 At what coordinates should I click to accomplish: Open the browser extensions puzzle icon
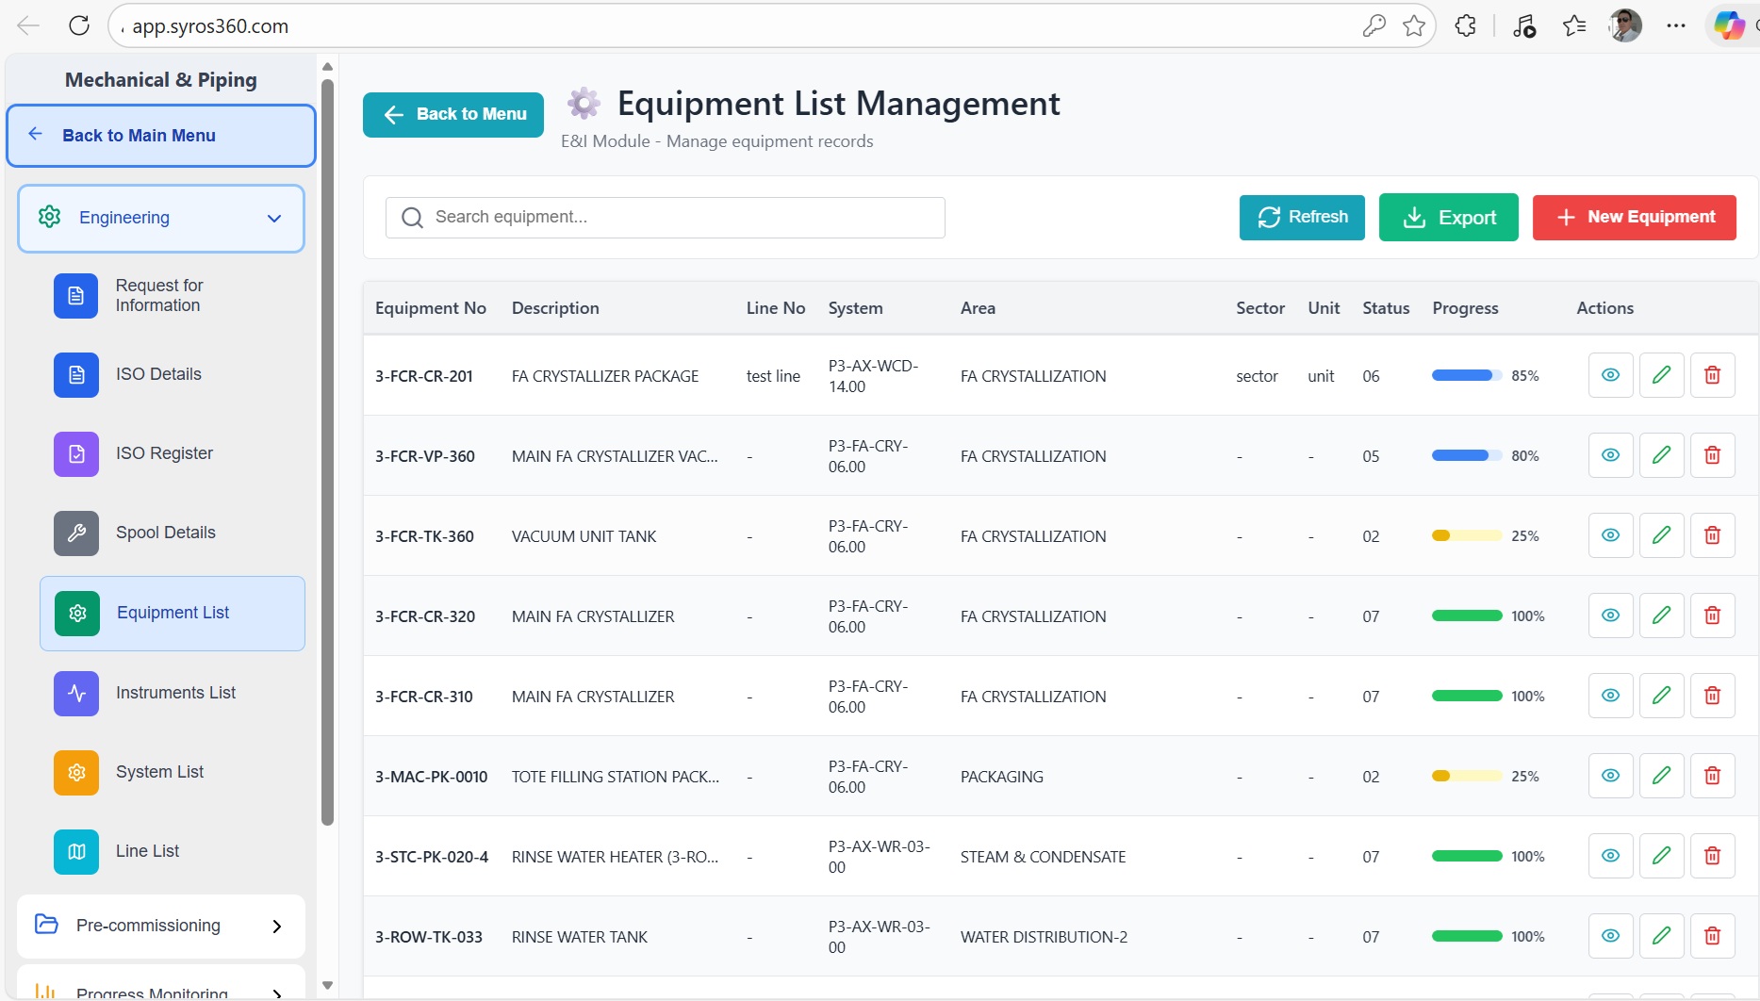click(1465, 26)
